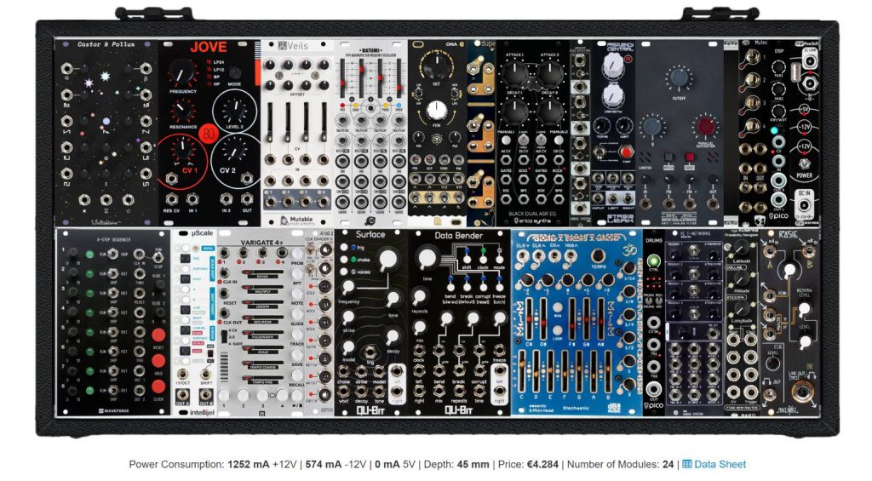Select the Mutes module

[x=753, y=133]
